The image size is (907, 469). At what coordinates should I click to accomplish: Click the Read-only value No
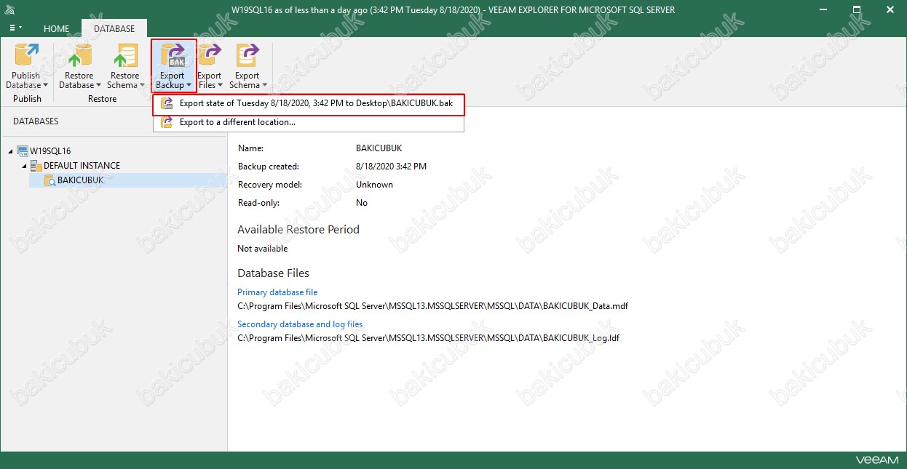362,203
